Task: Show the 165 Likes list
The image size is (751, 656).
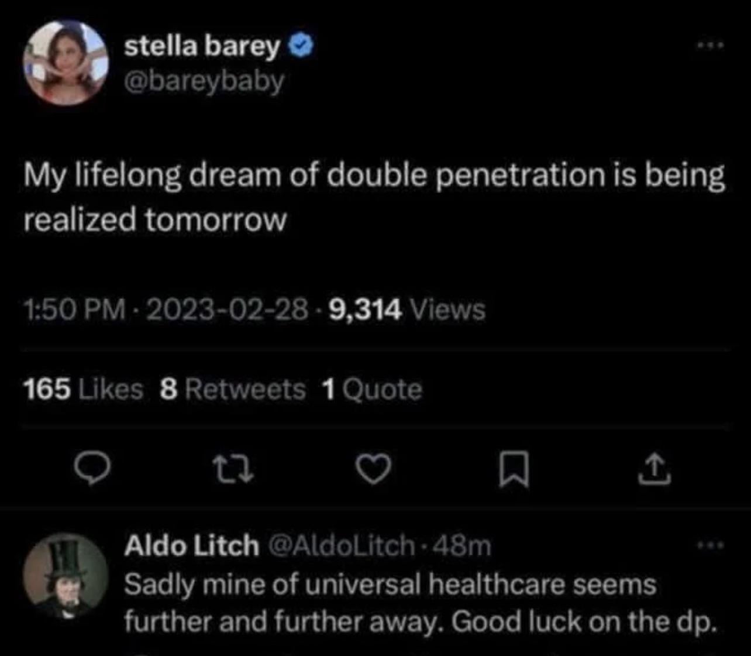Action: point(83,389)
